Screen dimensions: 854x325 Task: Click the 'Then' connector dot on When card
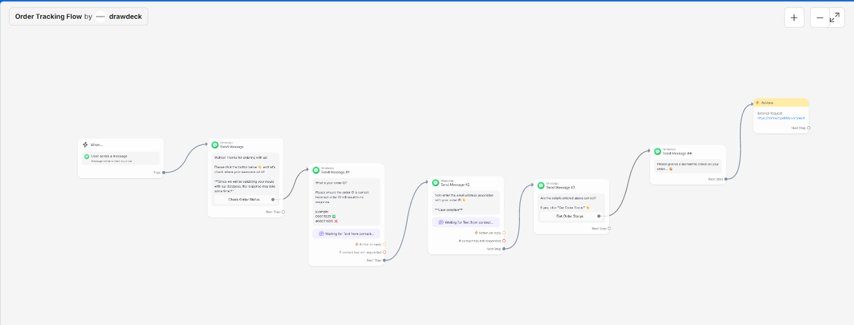164,173
